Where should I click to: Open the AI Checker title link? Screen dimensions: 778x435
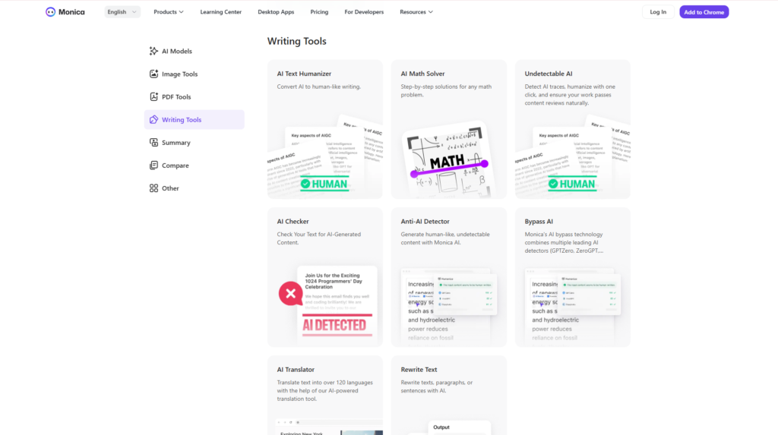pyautogui.click(x=293, y=221)
